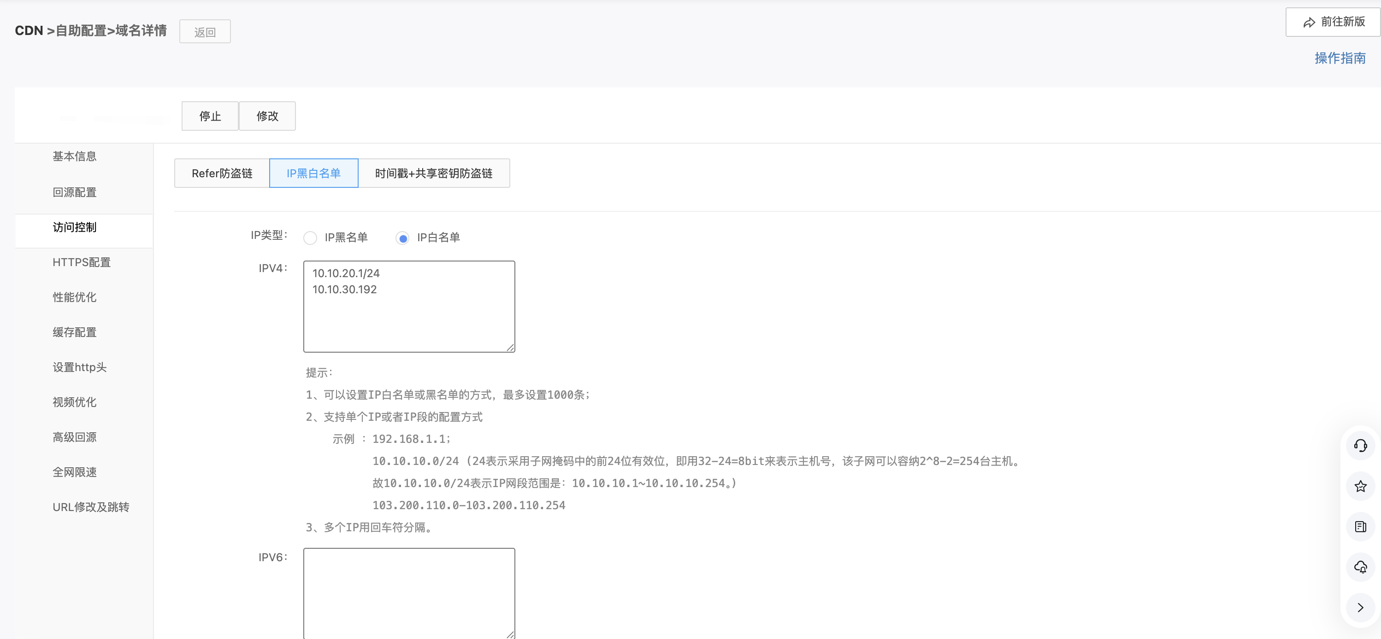Viewport: 1381px width, 639px height.
Task: Select 访问控制 in the side menu
Action: [x=75, y=227]
